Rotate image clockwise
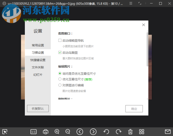 point(119,132)
